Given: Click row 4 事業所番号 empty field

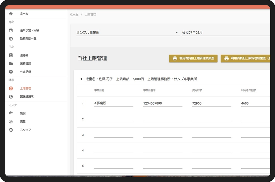Looking at the screenshot, I should [163, 150].
